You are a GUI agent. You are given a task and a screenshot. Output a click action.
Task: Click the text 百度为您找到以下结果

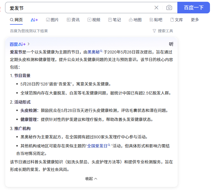coord(29,31)
